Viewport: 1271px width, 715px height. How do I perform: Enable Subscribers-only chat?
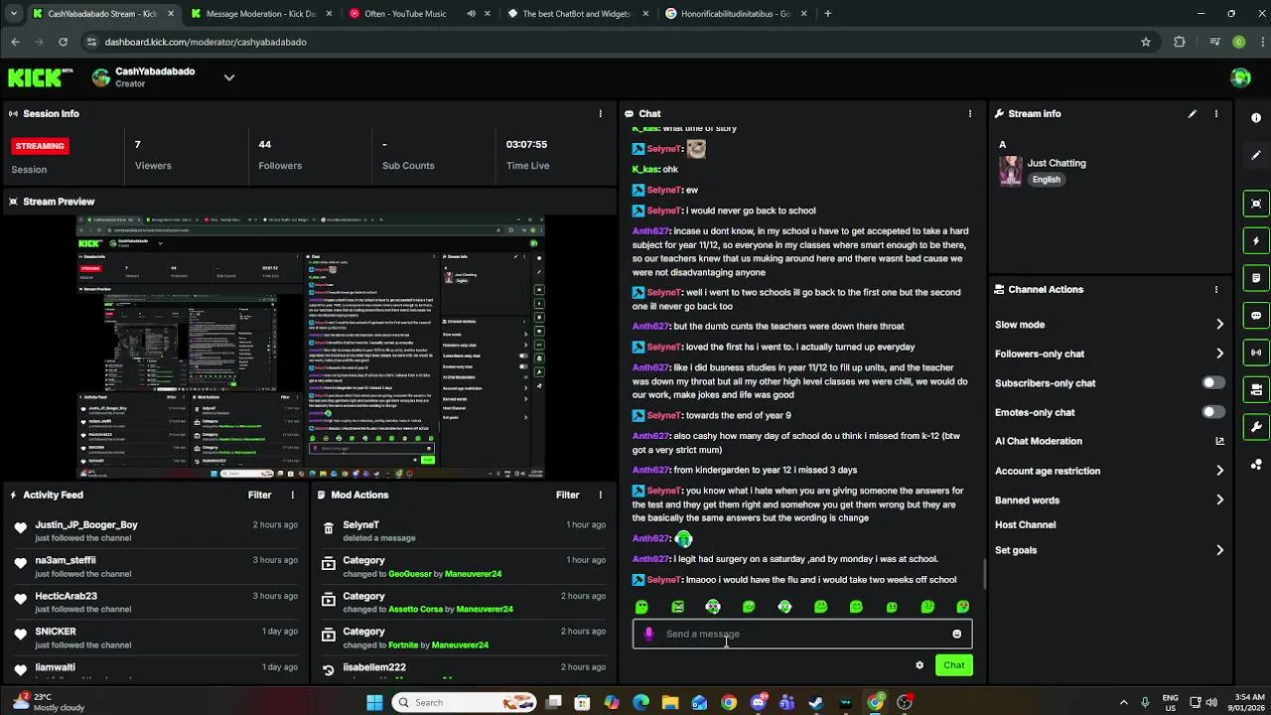[1213, 382]
